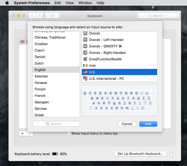187x166 pixels.
Task: Open the Apple menu
Action: point(7,3)
